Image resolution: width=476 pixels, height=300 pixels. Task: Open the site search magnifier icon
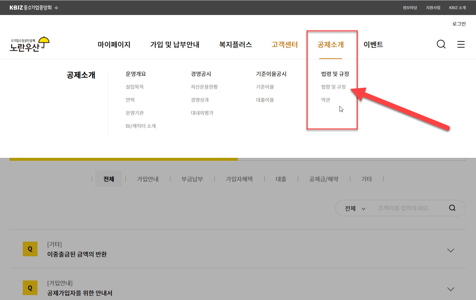(x=441, y=44)
